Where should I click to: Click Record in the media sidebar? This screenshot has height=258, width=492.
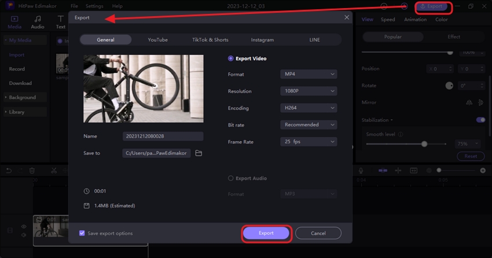click(17, 69)
